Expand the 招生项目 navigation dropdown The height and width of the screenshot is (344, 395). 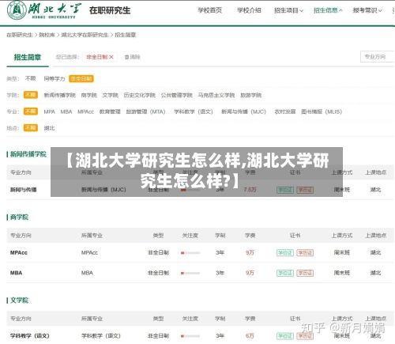pos(288,10)
